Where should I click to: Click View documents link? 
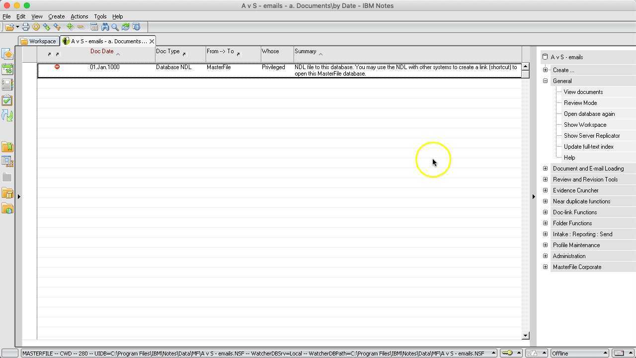[x=583, y=92]
